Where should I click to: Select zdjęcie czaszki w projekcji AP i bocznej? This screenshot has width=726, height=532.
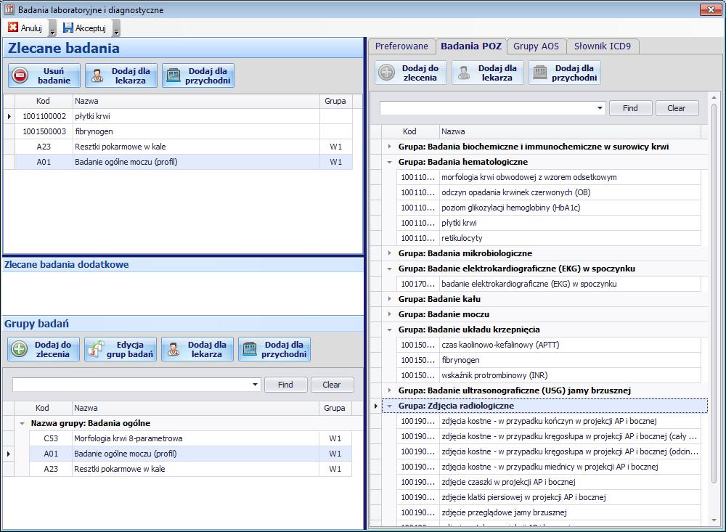pyautogui.click(x=549, y=482)
